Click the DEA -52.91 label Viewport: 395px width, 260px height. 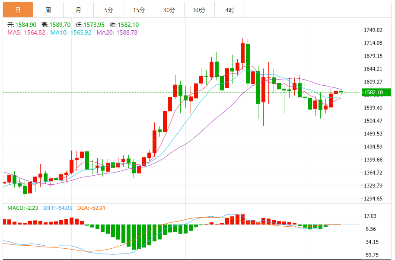click(91, 208)
